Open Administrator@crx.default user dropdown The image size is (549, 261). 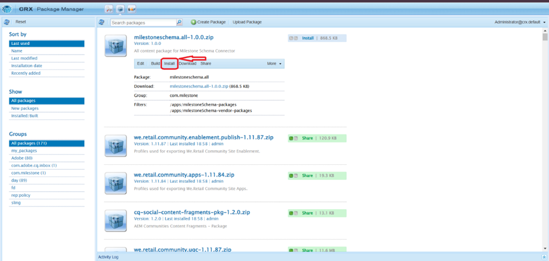tap(520, 22)
